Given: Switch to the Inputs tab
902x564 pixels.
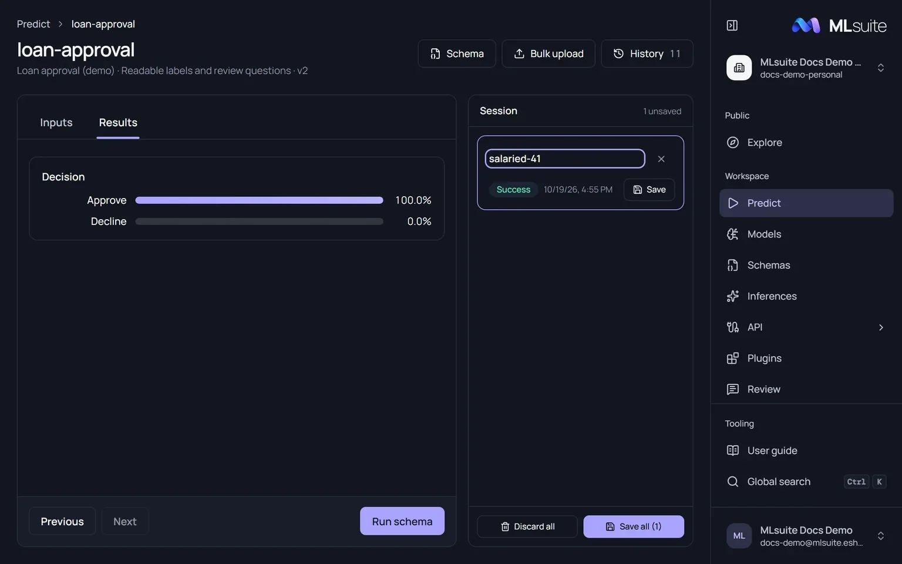Looking at the screenshot, I should (x=56, y=122).
